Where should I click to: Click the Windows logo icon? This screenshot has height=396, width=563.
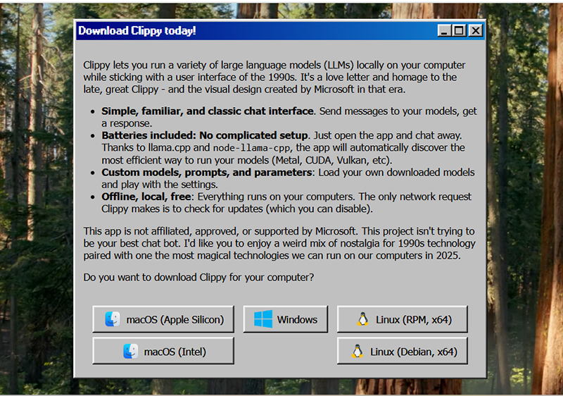pyautogui.click(x=263, y=319)
